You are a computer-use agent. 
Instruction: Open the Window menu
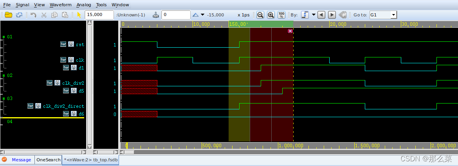click(x=120, y=5)
